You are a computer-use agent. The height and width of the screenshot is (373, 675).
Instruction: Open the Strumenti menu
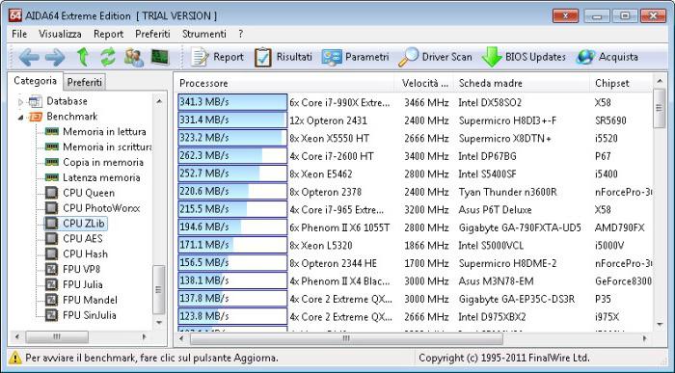[x=204, y=34]
